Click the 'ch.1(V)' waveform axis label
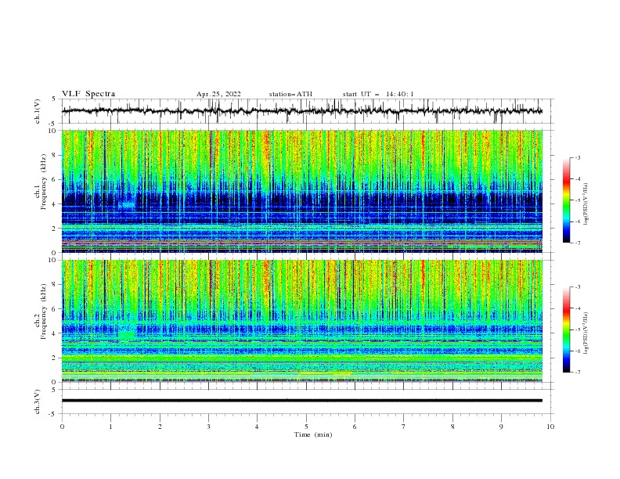The height and width of the screenshot is (479, 620). click(x=38, y=111)
